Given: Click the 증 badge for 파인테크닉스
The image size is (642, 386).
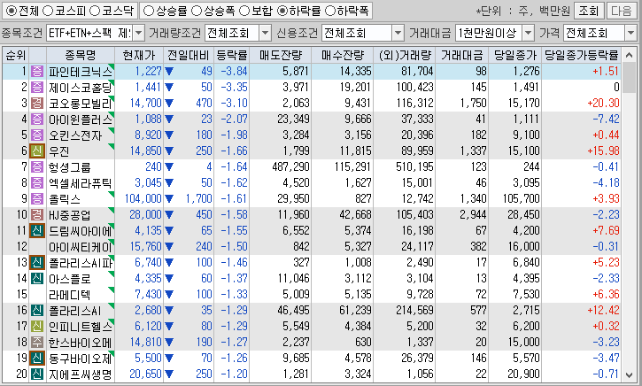Looking at the screenshot, I should point(37,71).
